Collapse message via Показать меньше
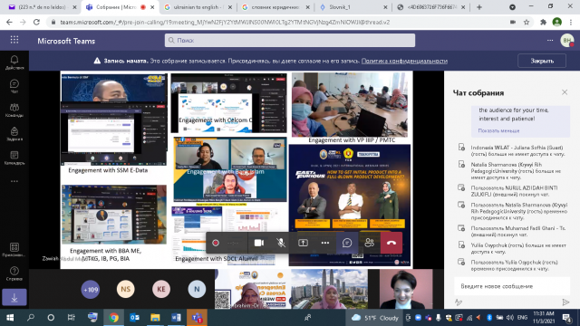The width and height of the screenshot is (580, 326). (x=498, y=130)
